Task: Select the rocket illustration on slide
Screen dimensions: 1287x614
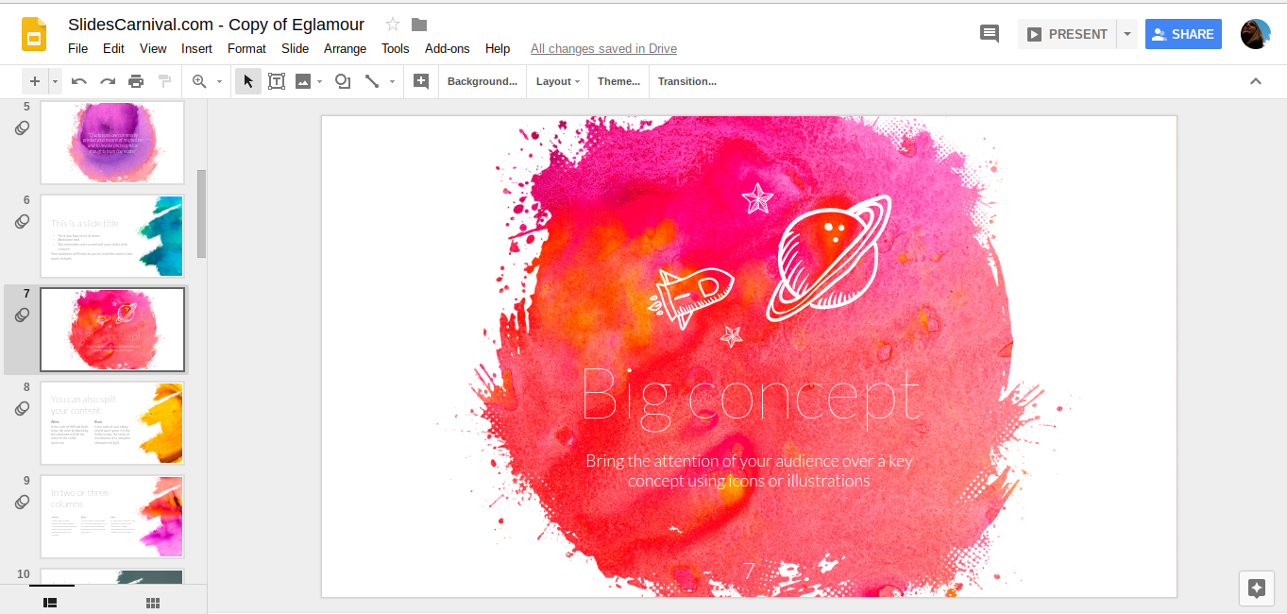Action: [690, 297]
